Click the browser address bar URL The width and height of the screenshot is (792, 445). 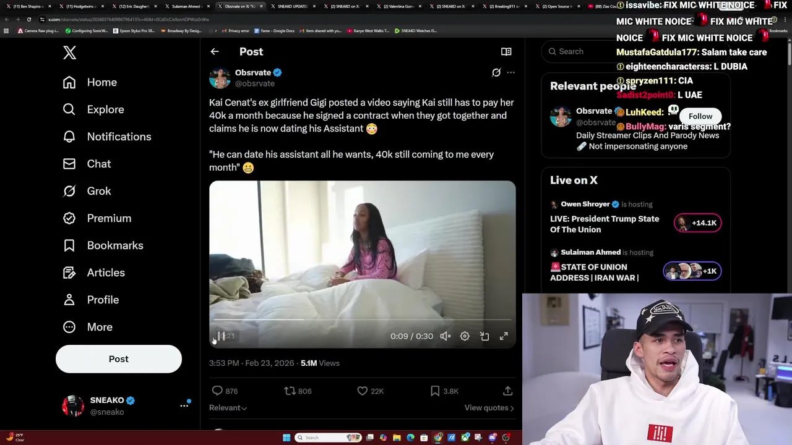128,19
